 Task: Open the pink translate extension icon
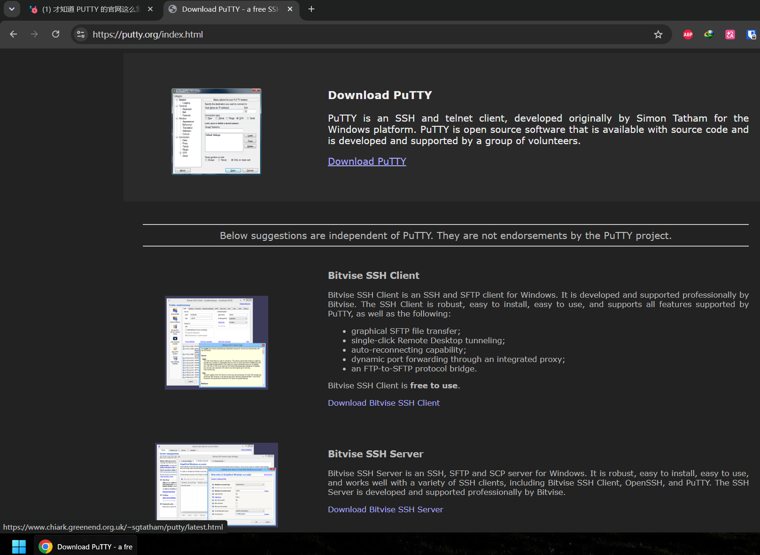[x=730, y=34]
